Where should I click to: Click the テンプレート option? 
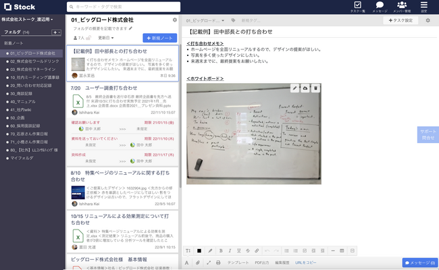(238, 263)
